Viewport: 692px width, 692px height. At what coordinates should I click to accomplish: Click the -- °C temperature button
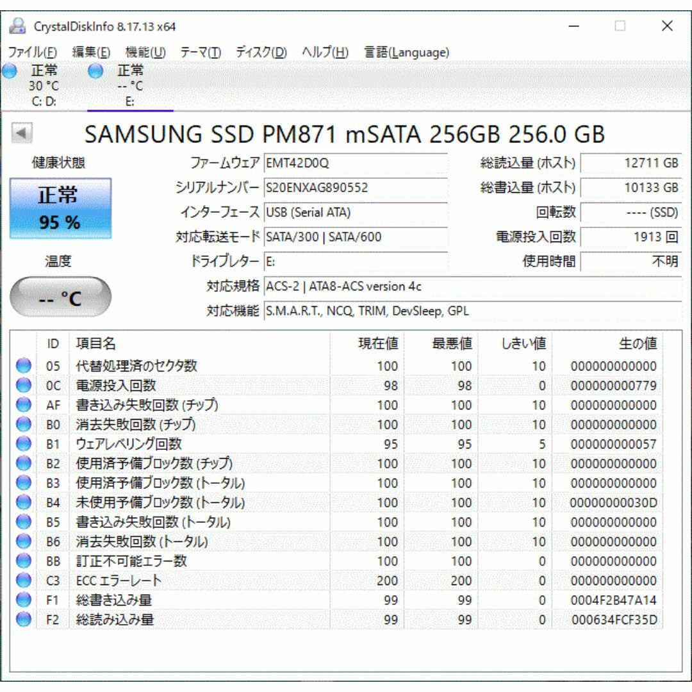60,297
